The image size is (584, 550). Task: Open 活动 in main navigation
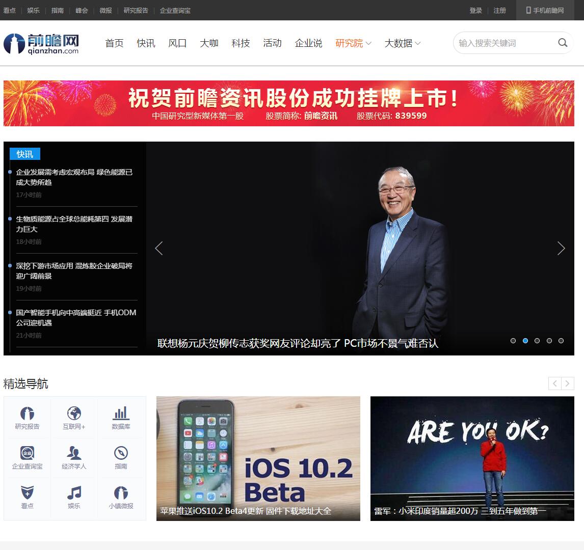click(272, 43)
